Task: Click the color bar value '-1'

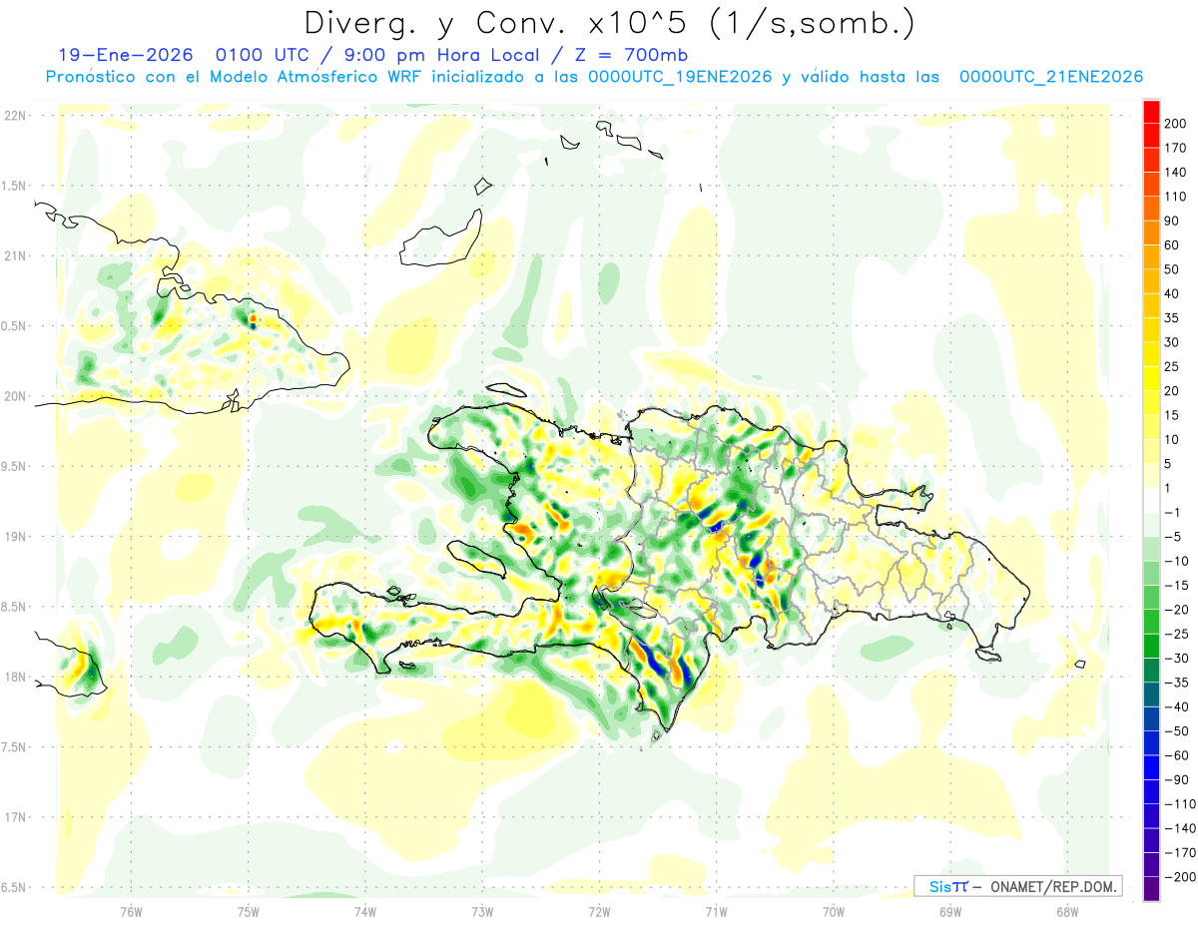Action: pos(1172,513)
